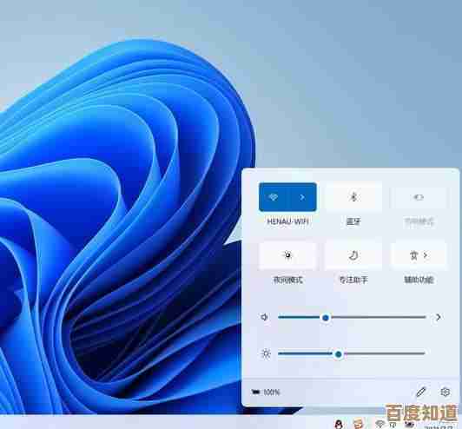The height and width of the screenshot is (429, 462).
Task: Click the 夜间模式 label text
Action: click(x=287, y=280)
